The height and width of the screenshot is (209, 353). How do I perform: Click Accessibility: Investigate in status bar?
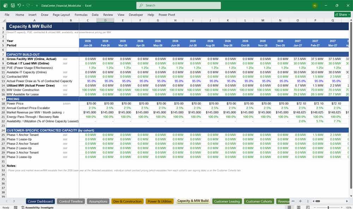[38, 208]
